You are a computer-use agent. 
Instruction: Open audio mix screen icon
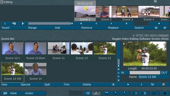point(144,93)
